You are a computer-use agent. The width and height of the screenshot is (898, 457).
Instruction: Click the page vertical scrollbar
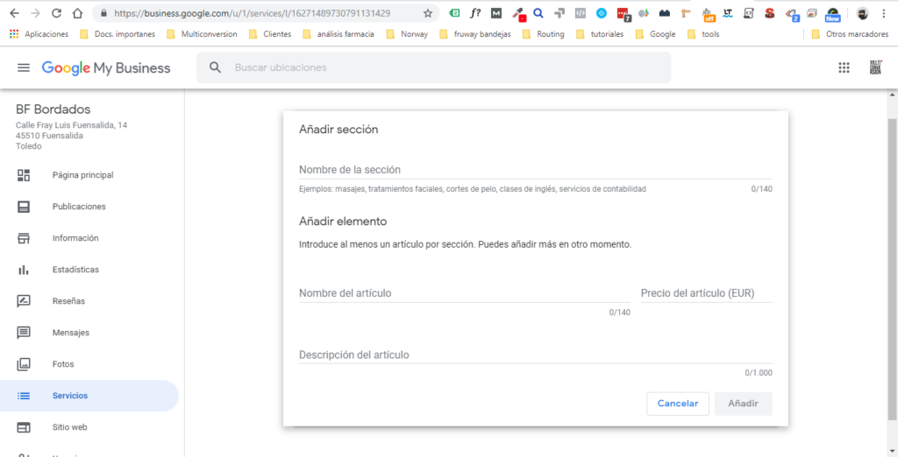(892, 269)
